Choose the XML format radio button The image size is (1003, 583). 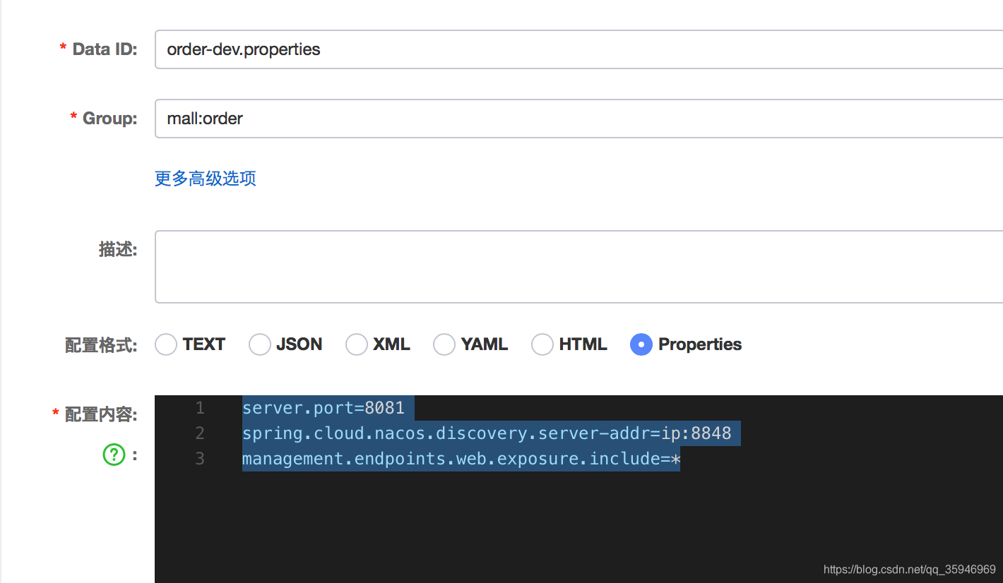point(357,344)
